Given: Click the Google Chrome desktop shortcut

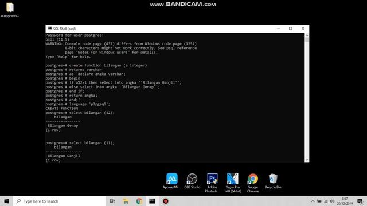Looking at the screenshot, I should point(253,183).
